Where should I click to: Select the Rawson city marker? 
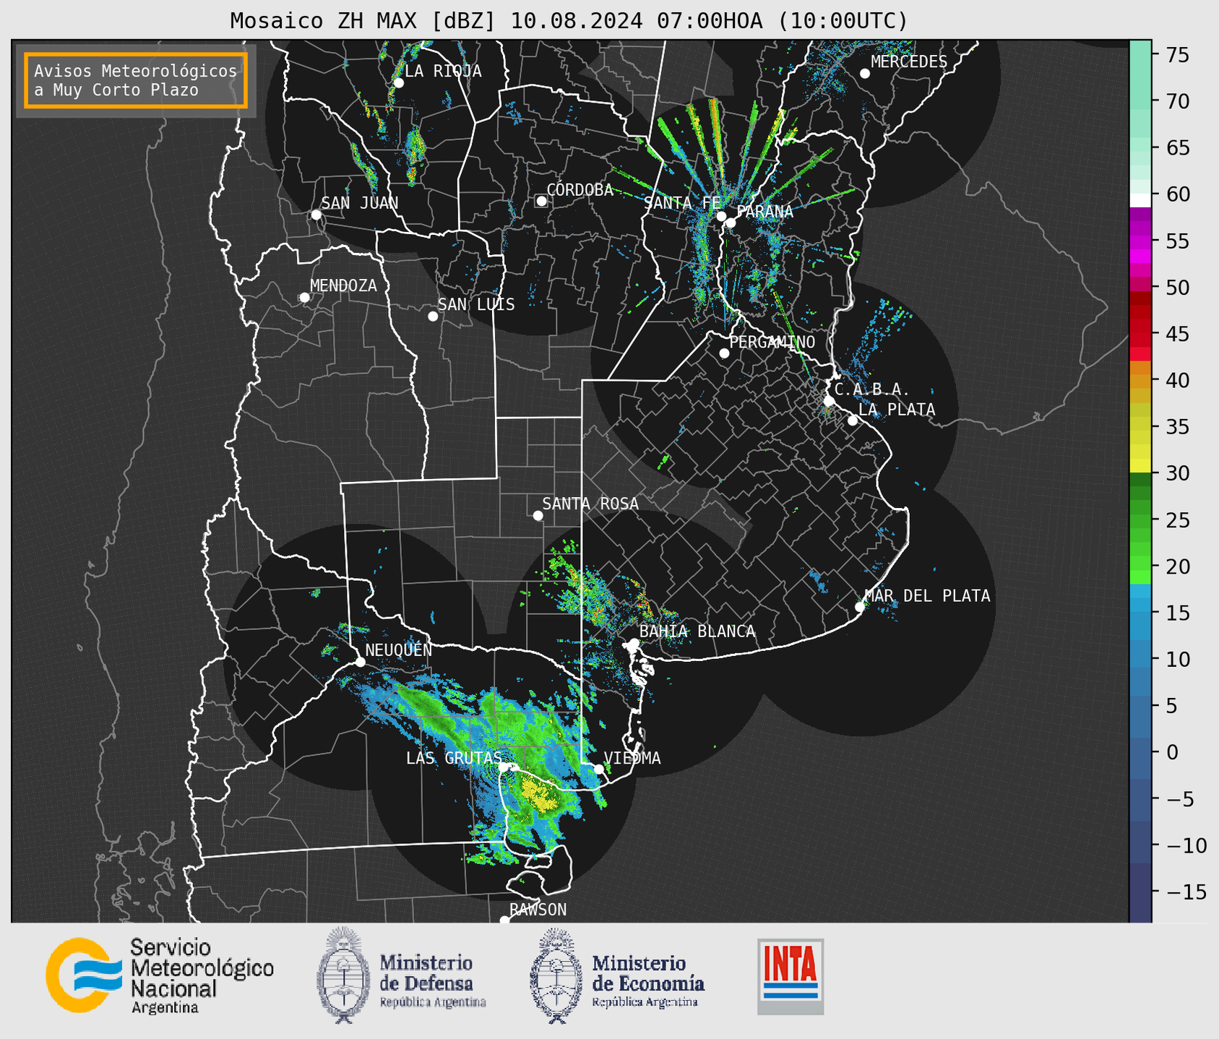pos(504,920)
